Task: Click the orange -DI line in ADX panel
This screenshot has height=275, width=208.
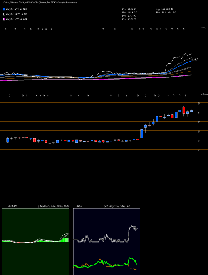Action: pyautogui.click(x=100, y=259)
